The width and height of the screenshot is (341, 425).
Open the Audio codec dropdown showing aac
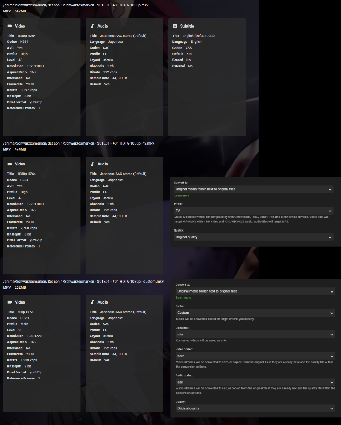pos(255,382)
